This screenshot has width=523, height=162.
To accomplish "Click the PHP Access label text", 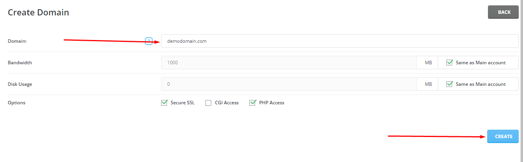I will click(272, 103).
